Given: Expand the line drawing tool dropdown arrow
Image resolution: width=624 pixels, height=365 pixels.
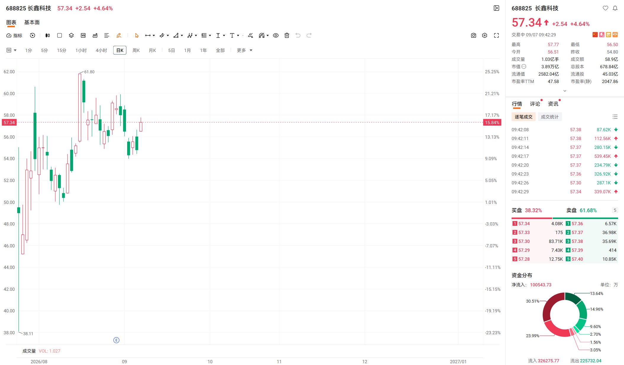Looking at the screenshot, I should [154, 35].
